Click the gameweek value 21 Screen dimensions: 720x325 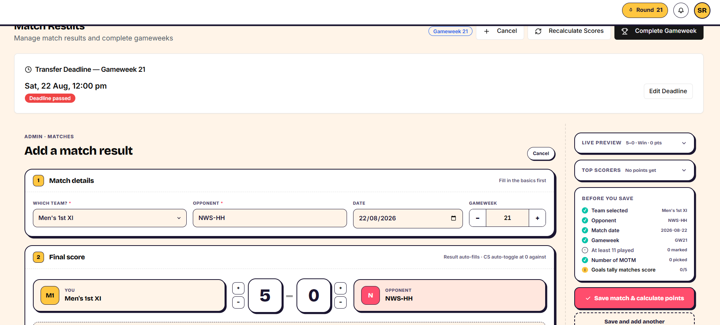pos(508,218)
